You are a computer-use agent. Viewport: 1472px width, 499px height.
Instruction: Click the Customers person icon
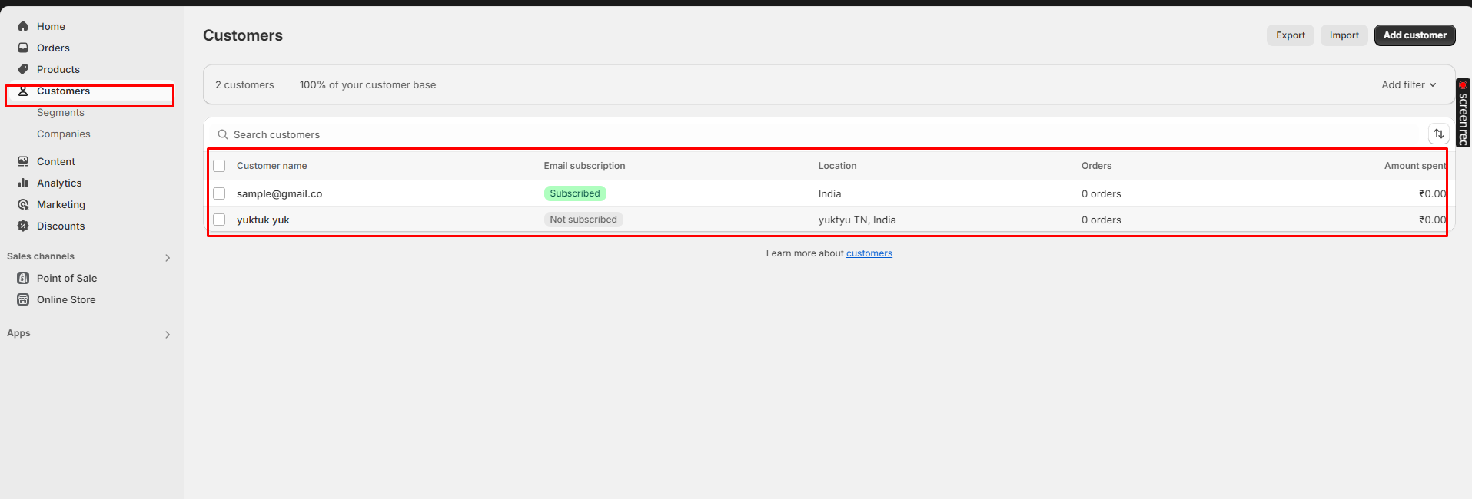23,91
